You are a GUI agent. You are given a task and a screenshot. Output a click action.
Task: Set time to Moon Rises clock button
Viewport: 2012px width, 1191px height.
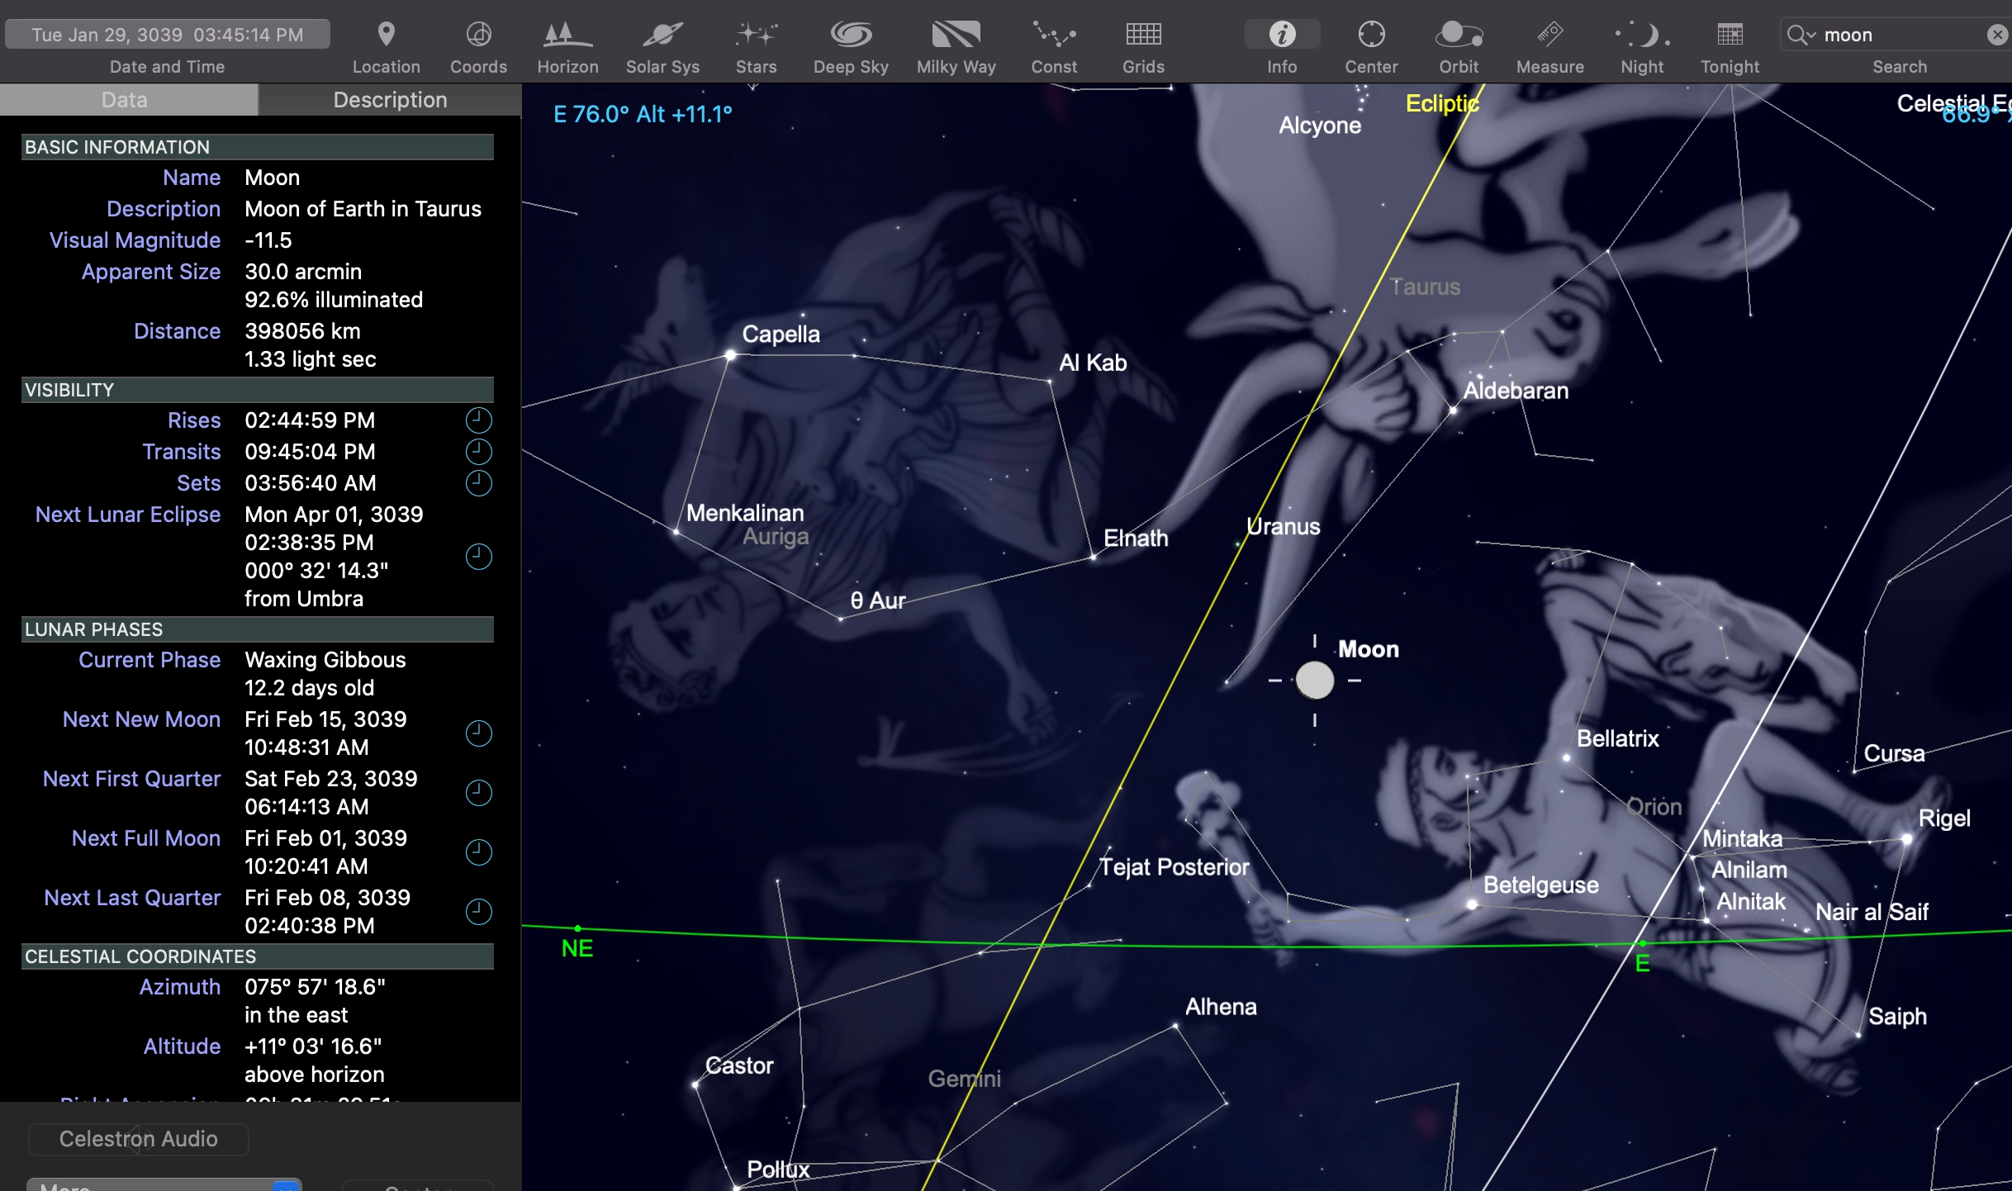pos(478,420)
